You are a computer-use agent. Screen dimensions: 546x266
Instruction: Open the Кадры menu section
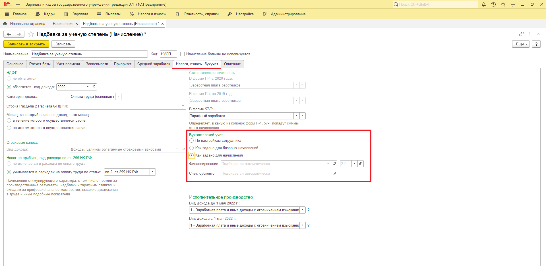point(45,14)
